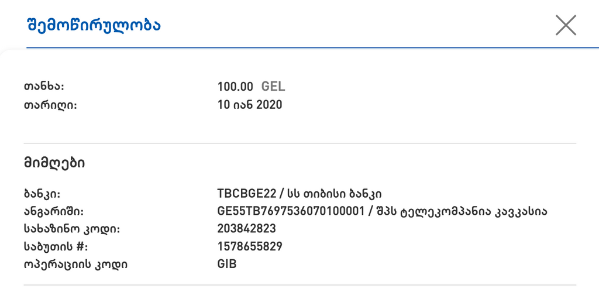Select the treasury code 203842823
The width and height of the screenshot is (599, 292).
[246, 229]
